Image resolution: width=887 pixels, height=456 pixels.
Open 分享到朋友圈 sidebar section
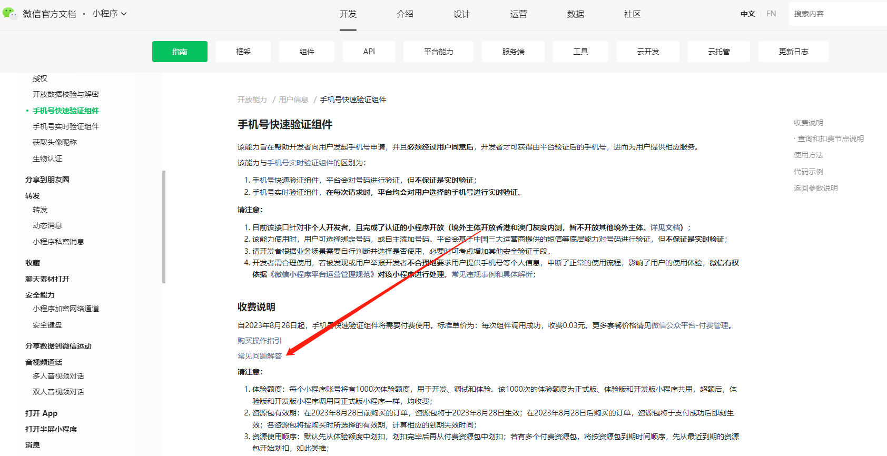pos(47,180)
